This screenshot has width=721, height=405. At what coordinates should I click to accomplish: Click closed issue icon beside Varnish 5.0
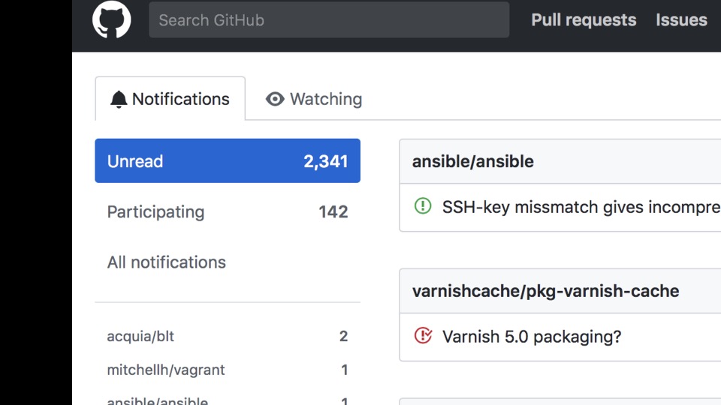(x=423, y=335)
